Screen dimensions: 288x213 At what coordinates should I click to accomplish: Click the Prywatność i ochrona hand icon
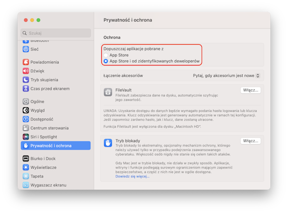coord(26,146)
